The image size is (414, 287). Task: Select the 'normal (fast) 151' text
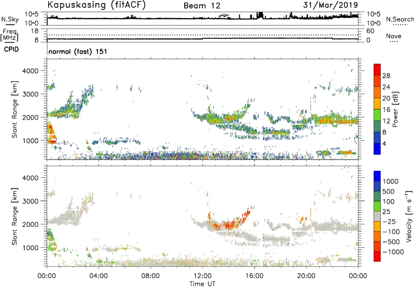[x=78, y=51]
